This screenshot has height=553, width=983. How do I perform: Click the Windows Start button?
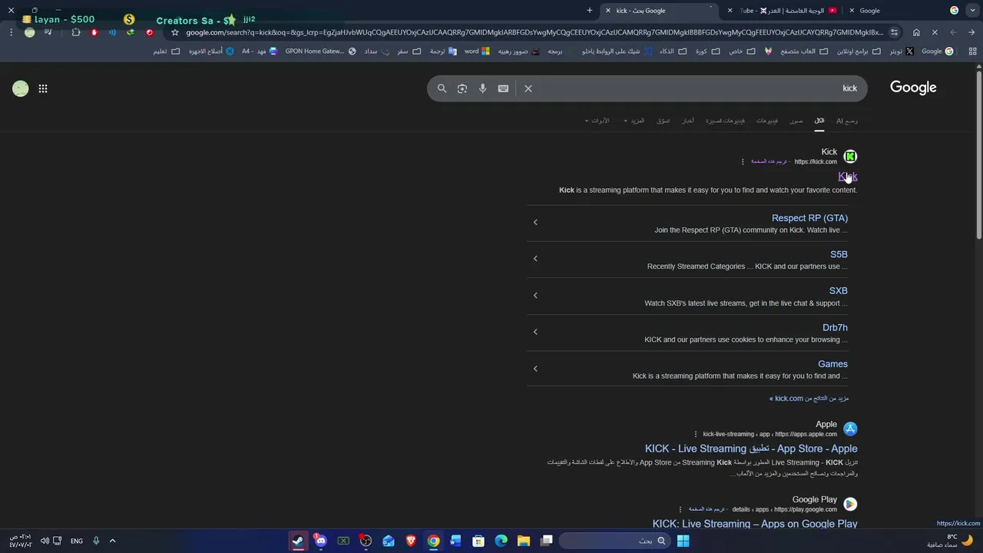[683, 541]
